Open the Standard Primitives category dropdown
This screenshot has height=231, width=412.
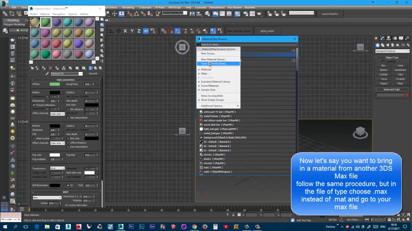click(x=392, y=51)
